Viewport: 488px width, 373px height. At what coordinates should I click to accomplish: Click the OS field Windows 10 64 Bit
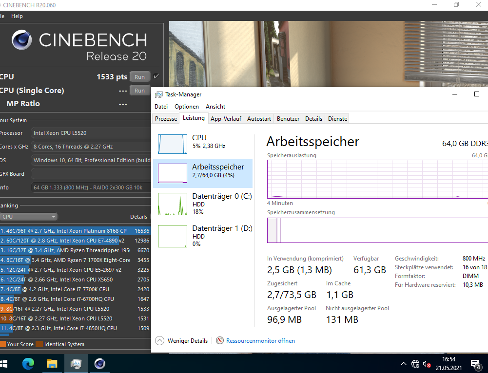91,160
